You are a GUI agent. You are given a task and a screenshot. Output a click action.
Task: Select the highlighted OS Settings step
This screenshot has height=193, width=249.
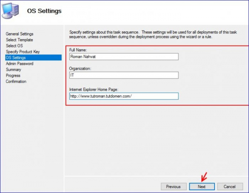click(x=33, y=57)
